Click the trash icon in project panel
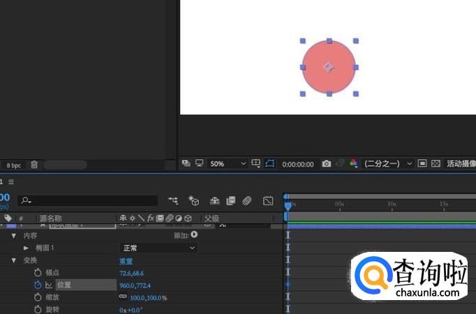476x314 pixels. [34, 165]
